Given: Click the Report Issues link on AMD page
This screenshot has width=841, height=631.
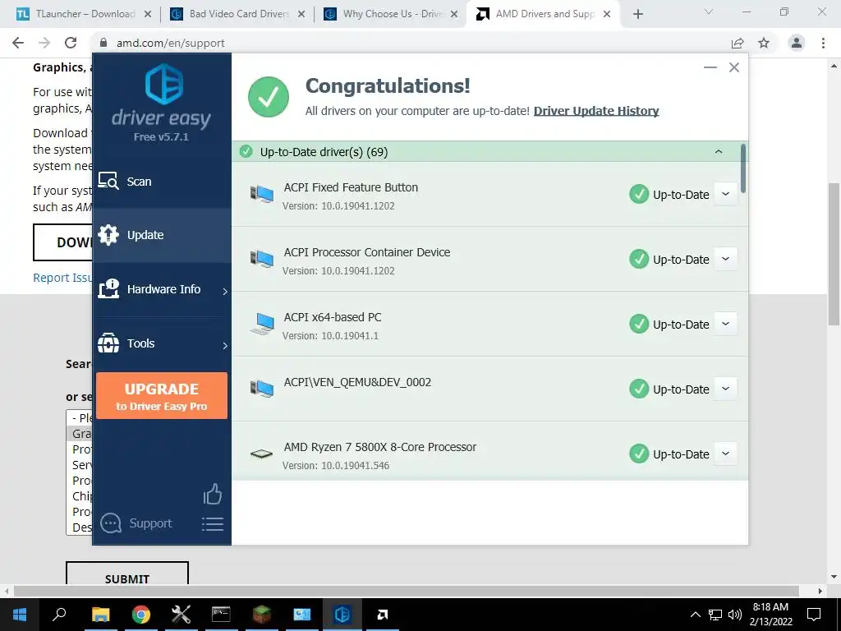Looking at the screenshot, I should click(62, 278).
